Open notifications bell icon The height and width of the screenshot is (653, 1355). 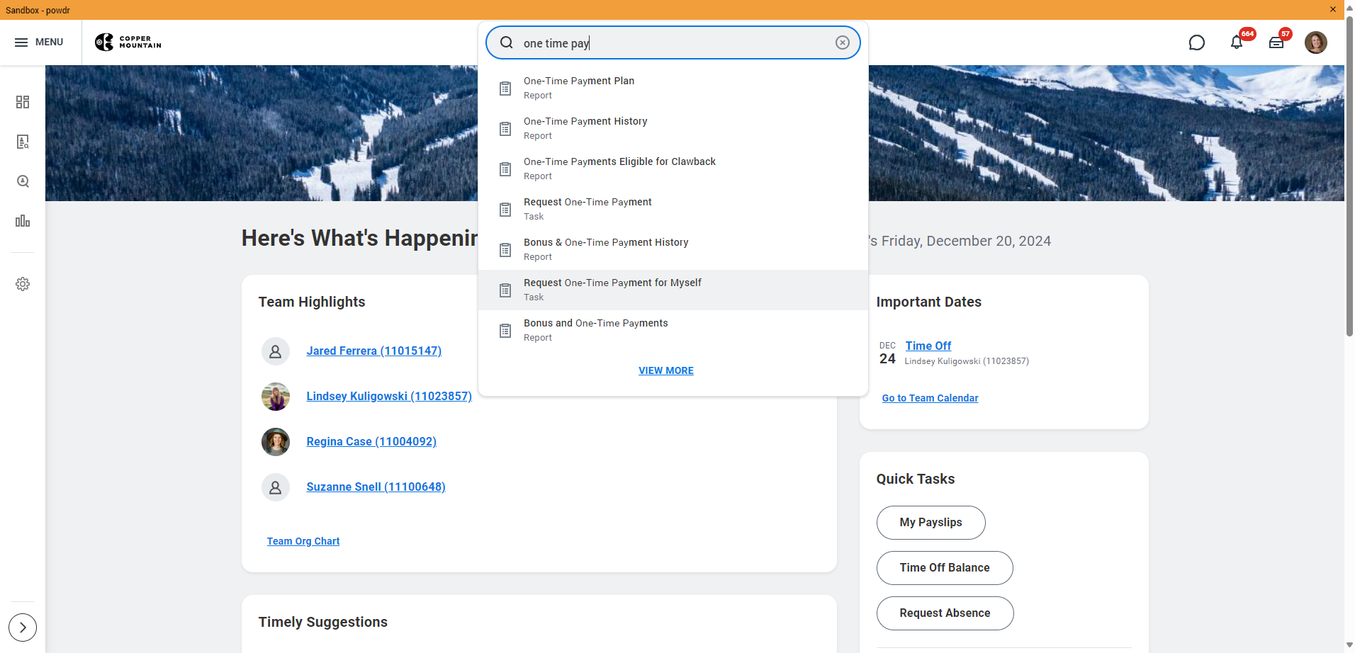1237,42
